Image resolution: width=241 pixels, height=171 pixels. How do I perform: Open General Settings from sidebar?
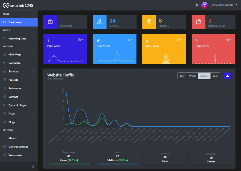(x=18, y=147)
